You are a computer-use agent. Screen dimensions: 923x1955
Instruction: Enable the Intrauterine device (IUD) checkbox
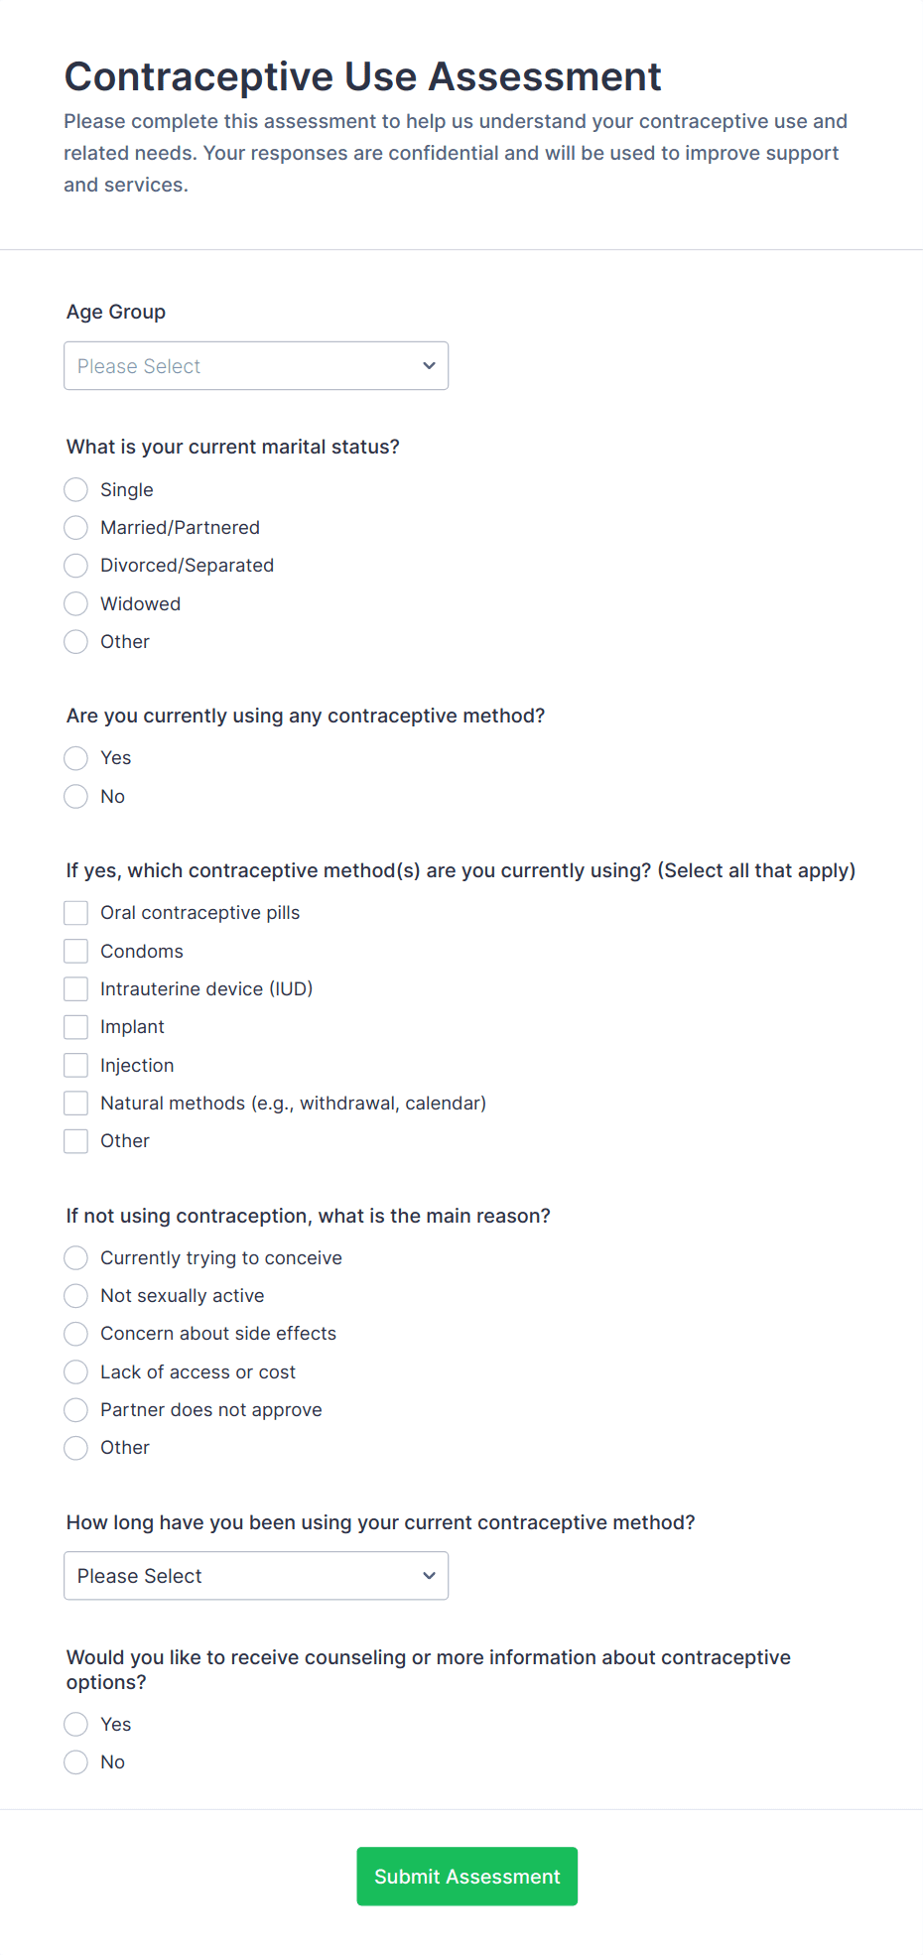click(75, 988)
